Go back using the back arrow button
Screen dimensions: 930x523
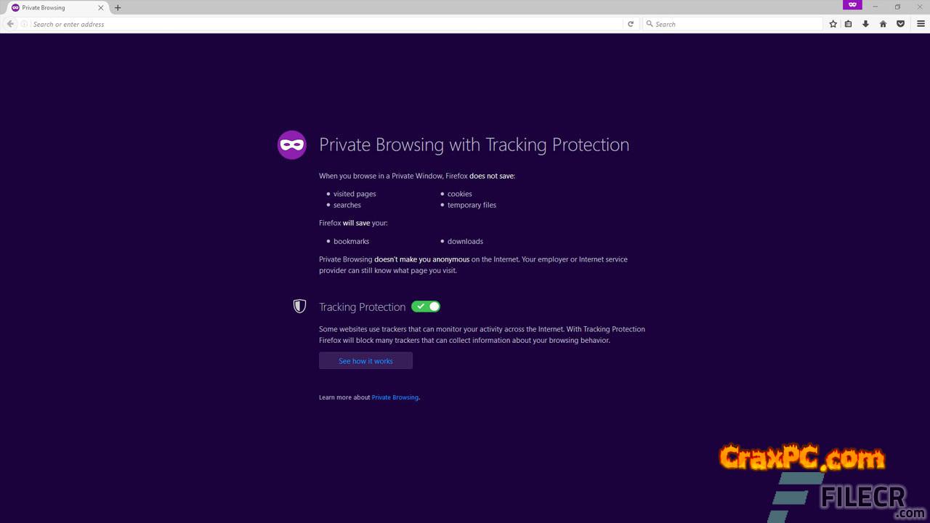(10, 24)
